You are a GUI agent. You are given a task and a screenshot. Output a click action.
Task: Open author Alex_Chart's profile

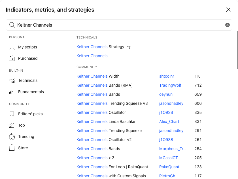169,122
